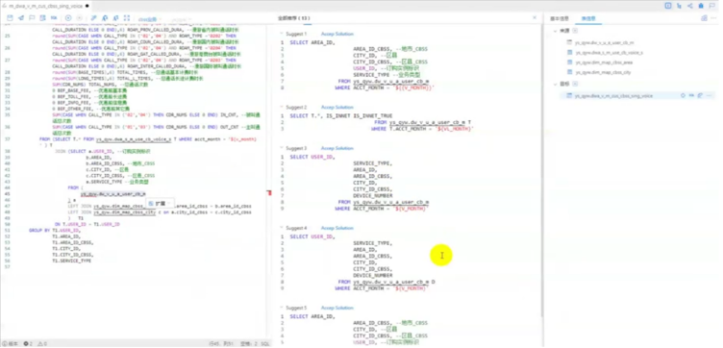Click the small square button beside second section title

click(x=576, y=85)
